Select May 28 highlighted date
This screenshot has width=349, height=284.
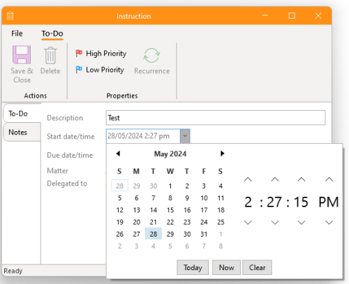(154, 234)
